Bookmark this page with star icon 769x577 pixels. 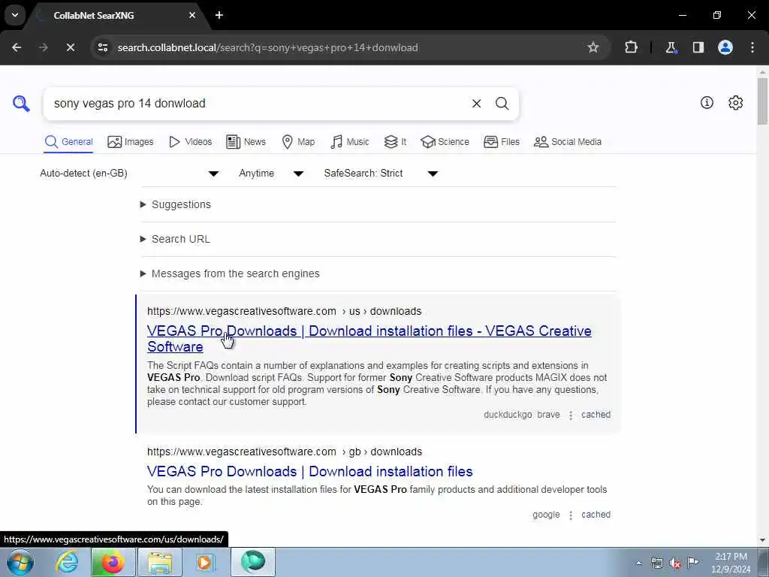point(593,47)
